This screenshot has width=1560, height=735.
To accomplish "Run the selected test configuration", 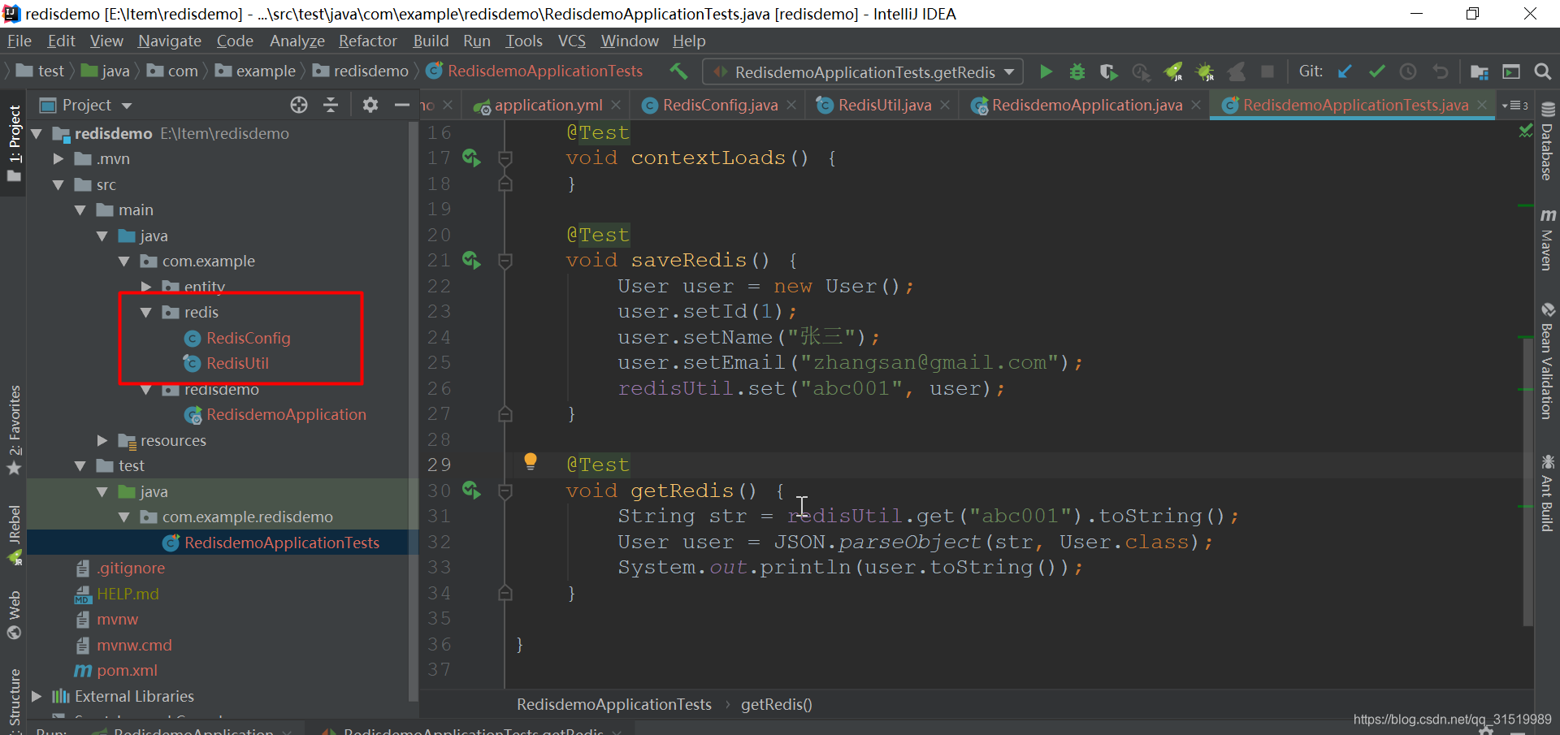I will [x=1046, y=71].
